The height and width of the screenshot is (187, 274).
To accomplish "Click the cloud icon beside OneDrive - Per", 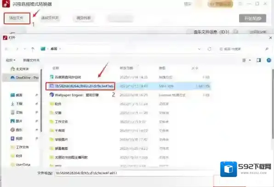I will (12, 77).
